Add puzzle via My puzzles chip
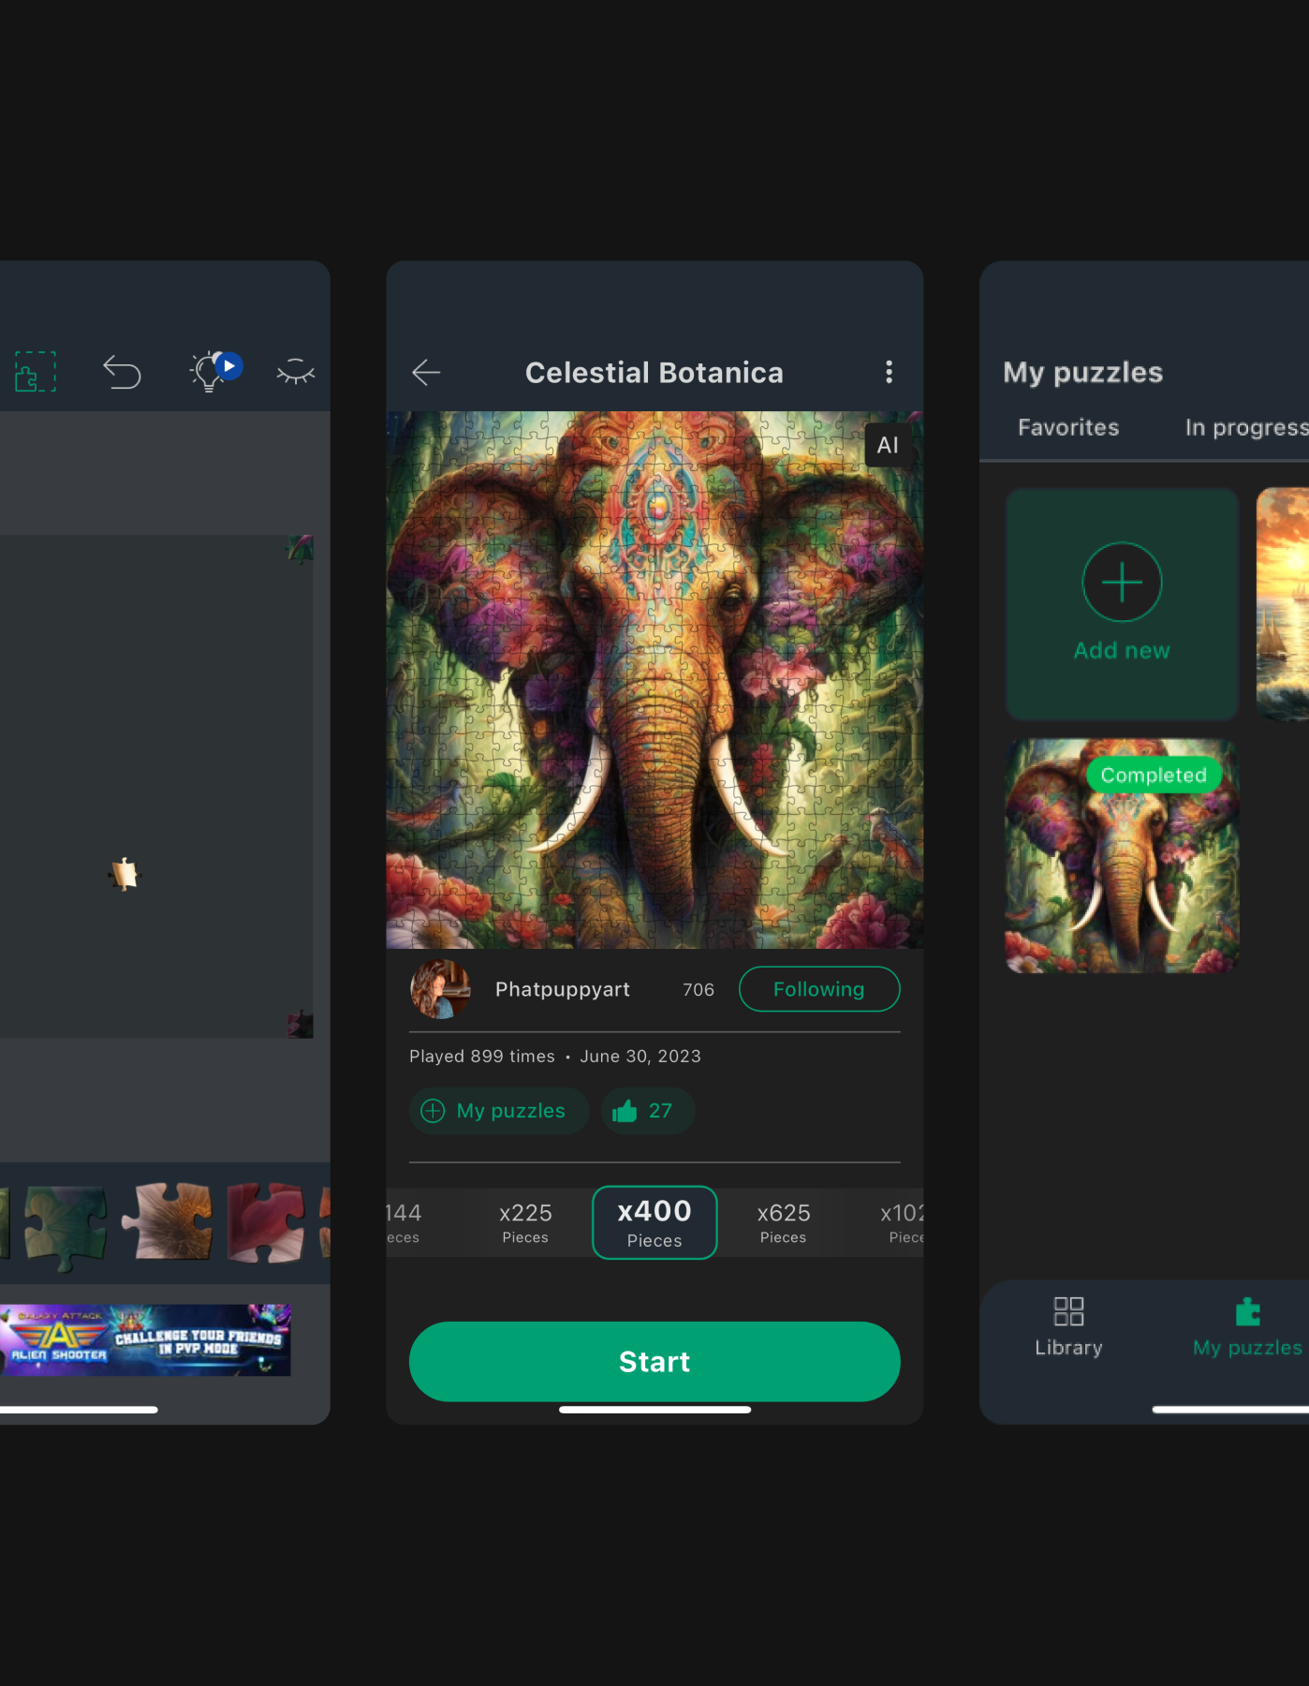The height and width of the screenshot is (1686, 1309). click(x=498, y=1111)
